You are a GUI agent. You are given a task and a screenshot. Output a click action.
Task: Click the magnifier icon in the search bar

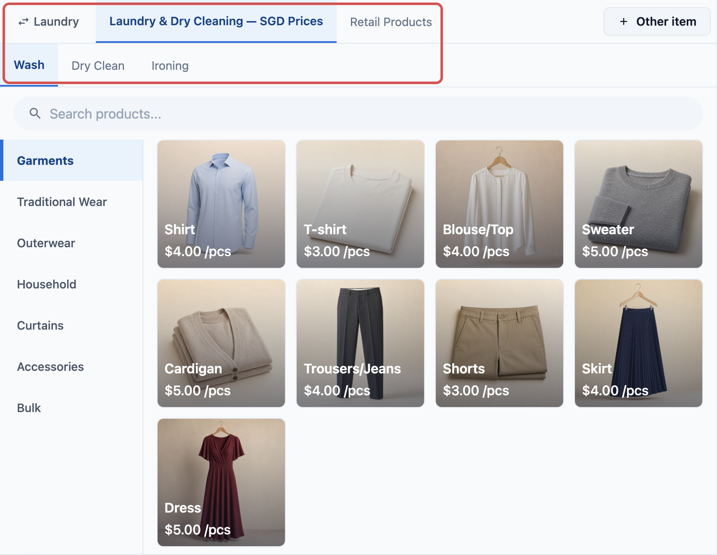click(35, 114)
